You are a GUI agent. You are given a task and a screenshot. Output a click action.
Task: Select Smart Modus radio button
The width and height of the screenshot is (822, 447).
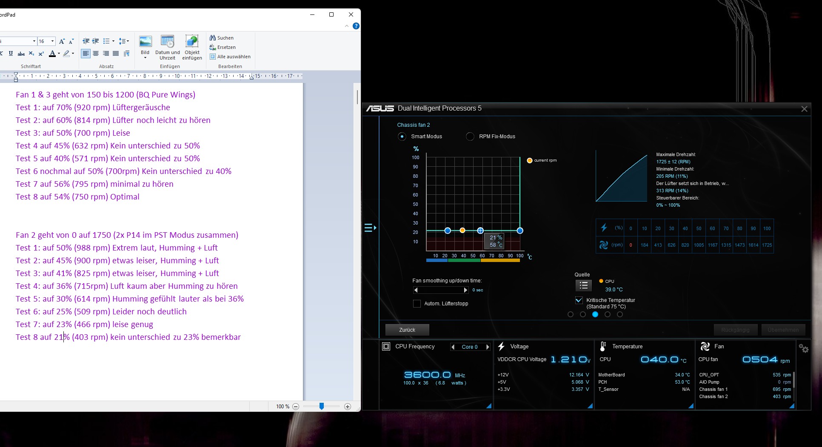pyautogui.click(x=402, y=137)
